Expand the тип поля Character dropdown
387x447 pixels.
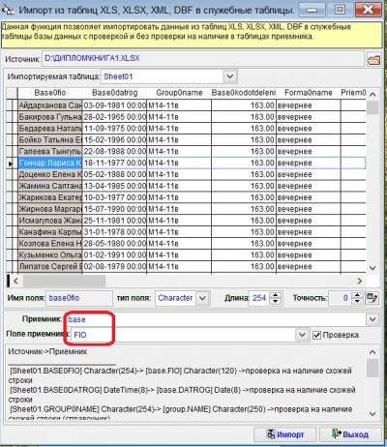[x=202, y=298]
